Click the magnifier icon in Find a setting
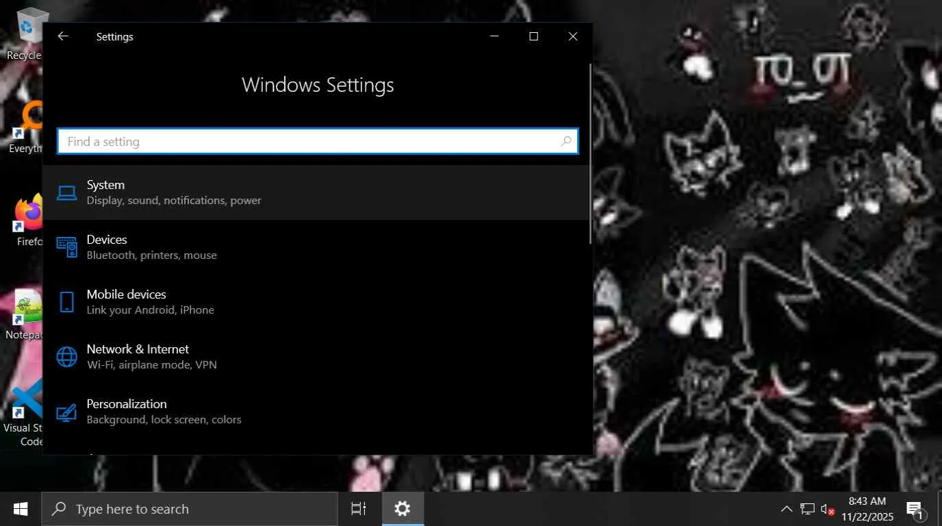Screen dimensions: 942x526 coord(566,142)
